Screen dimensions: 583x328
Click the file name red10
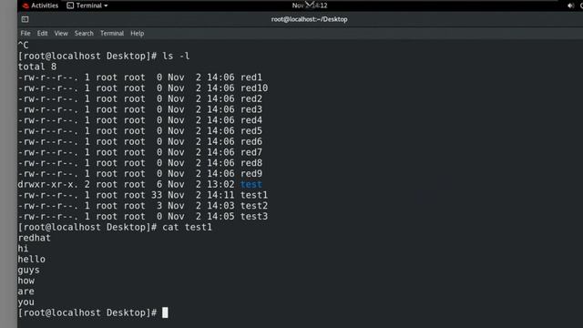(254, 88)
